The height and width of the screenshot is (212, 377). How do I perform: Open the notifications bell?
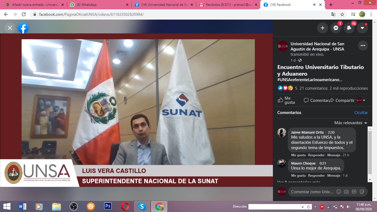(349, 28)
